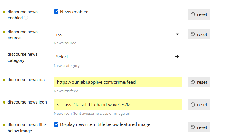Toggle Display news item title below featured image
The height and width of the screenshot is (136, 229).
(x=56, y=124)
